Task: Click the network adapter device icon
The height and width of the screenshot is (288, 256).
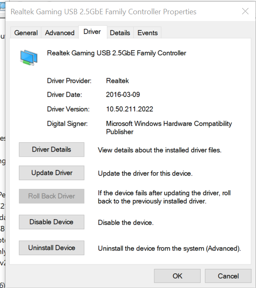Action: click(x=29, y=58)
